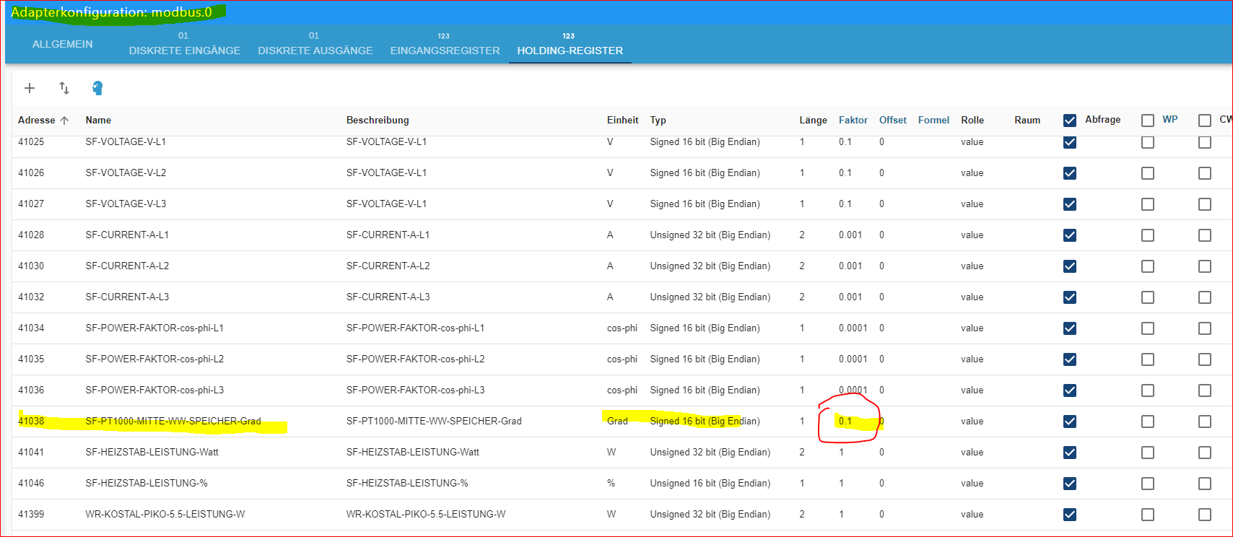The width and height of the screenshot is (1233, 537).
Task: Click the WP column header label
Action: click(1169, 119)
